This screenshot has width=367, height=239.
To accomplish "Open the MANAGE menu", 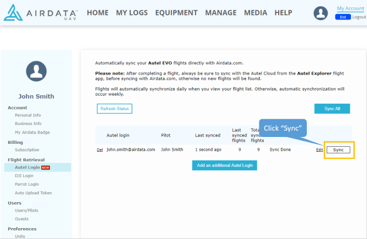I will 221,13.
